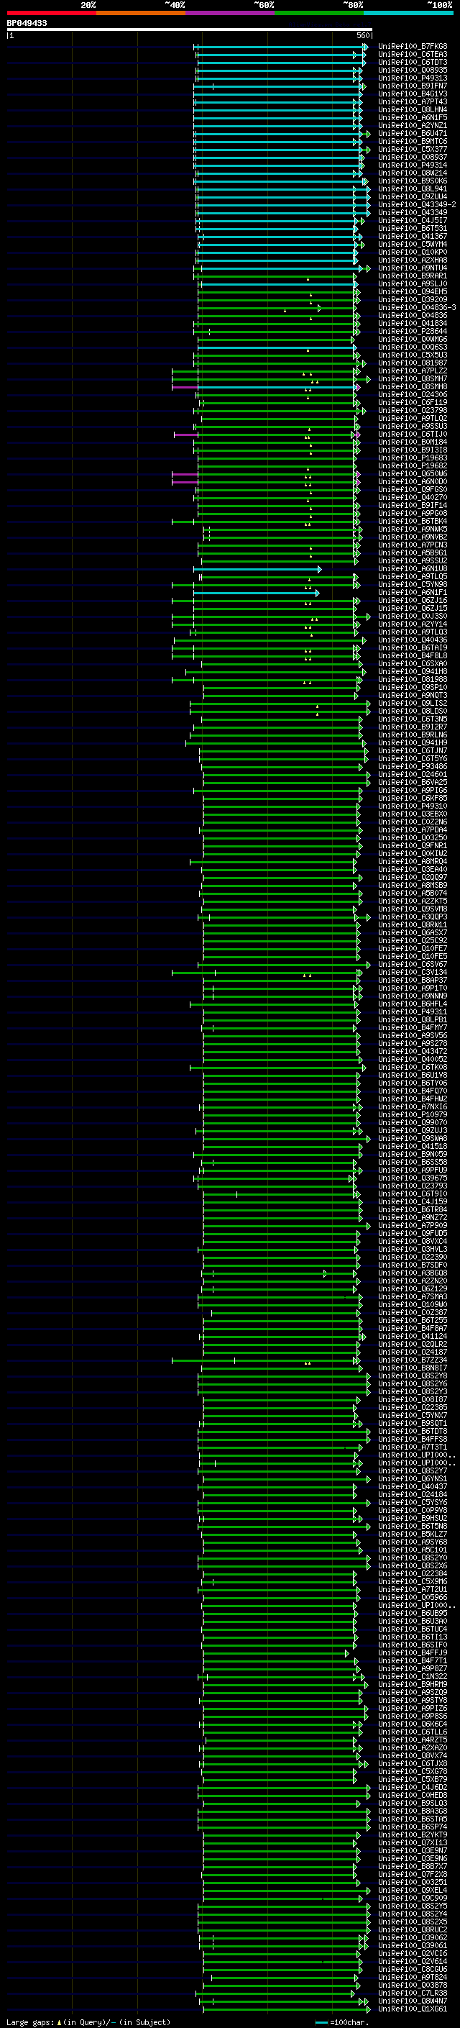Select hit UniRef100_Q8SMH7
The image size is (460, 2028).
(413, 378)
